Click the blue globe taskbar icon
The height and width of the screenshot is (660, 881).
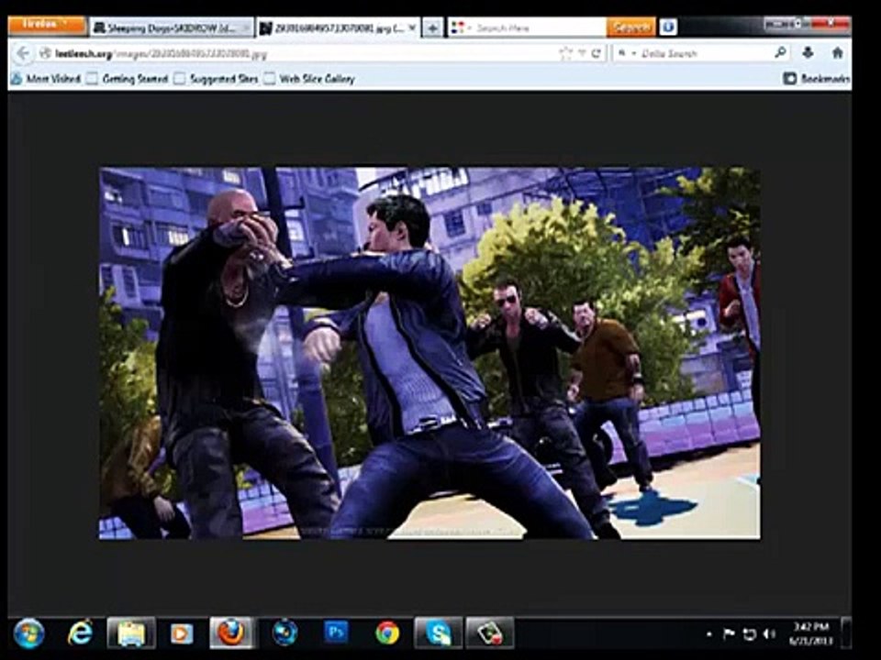tap(284, 633)
